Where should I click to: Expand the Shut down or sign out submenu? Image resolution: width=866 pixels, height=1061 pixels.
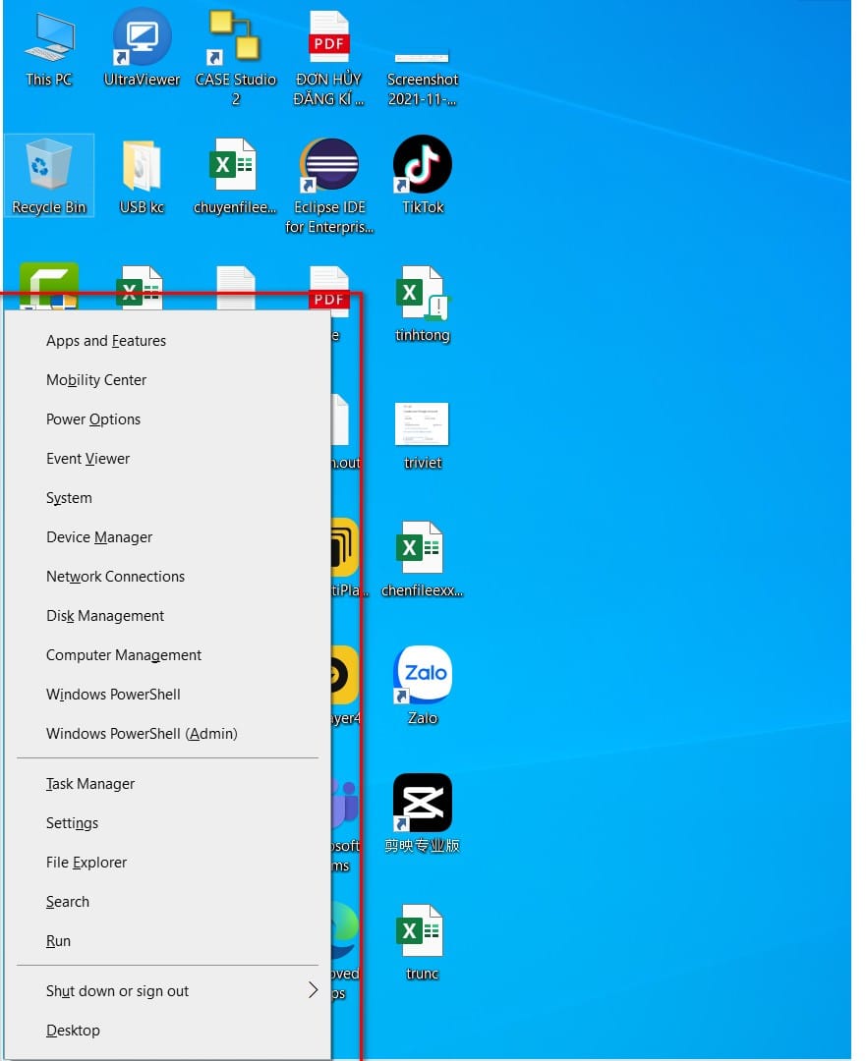coord(167,990)
